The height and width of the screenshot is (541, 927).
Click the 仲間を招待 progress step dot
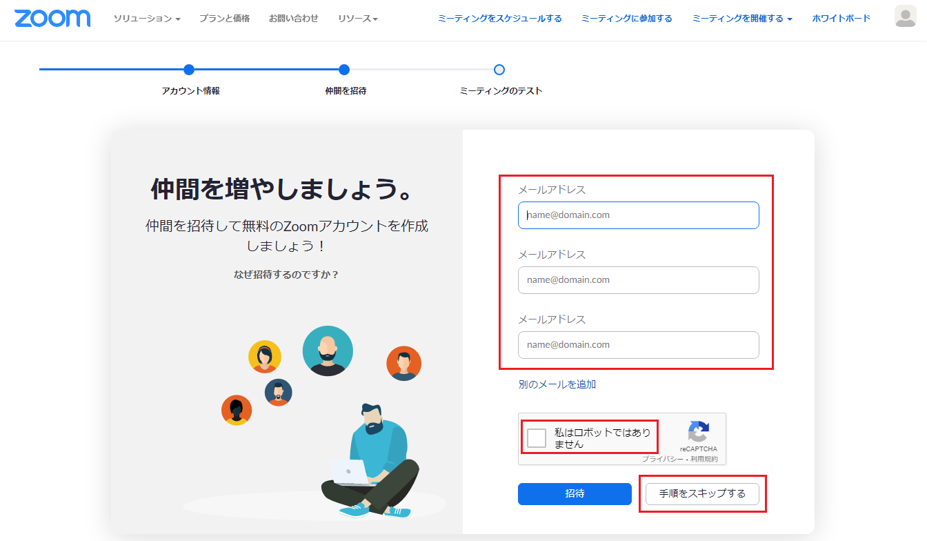(344, 70)
